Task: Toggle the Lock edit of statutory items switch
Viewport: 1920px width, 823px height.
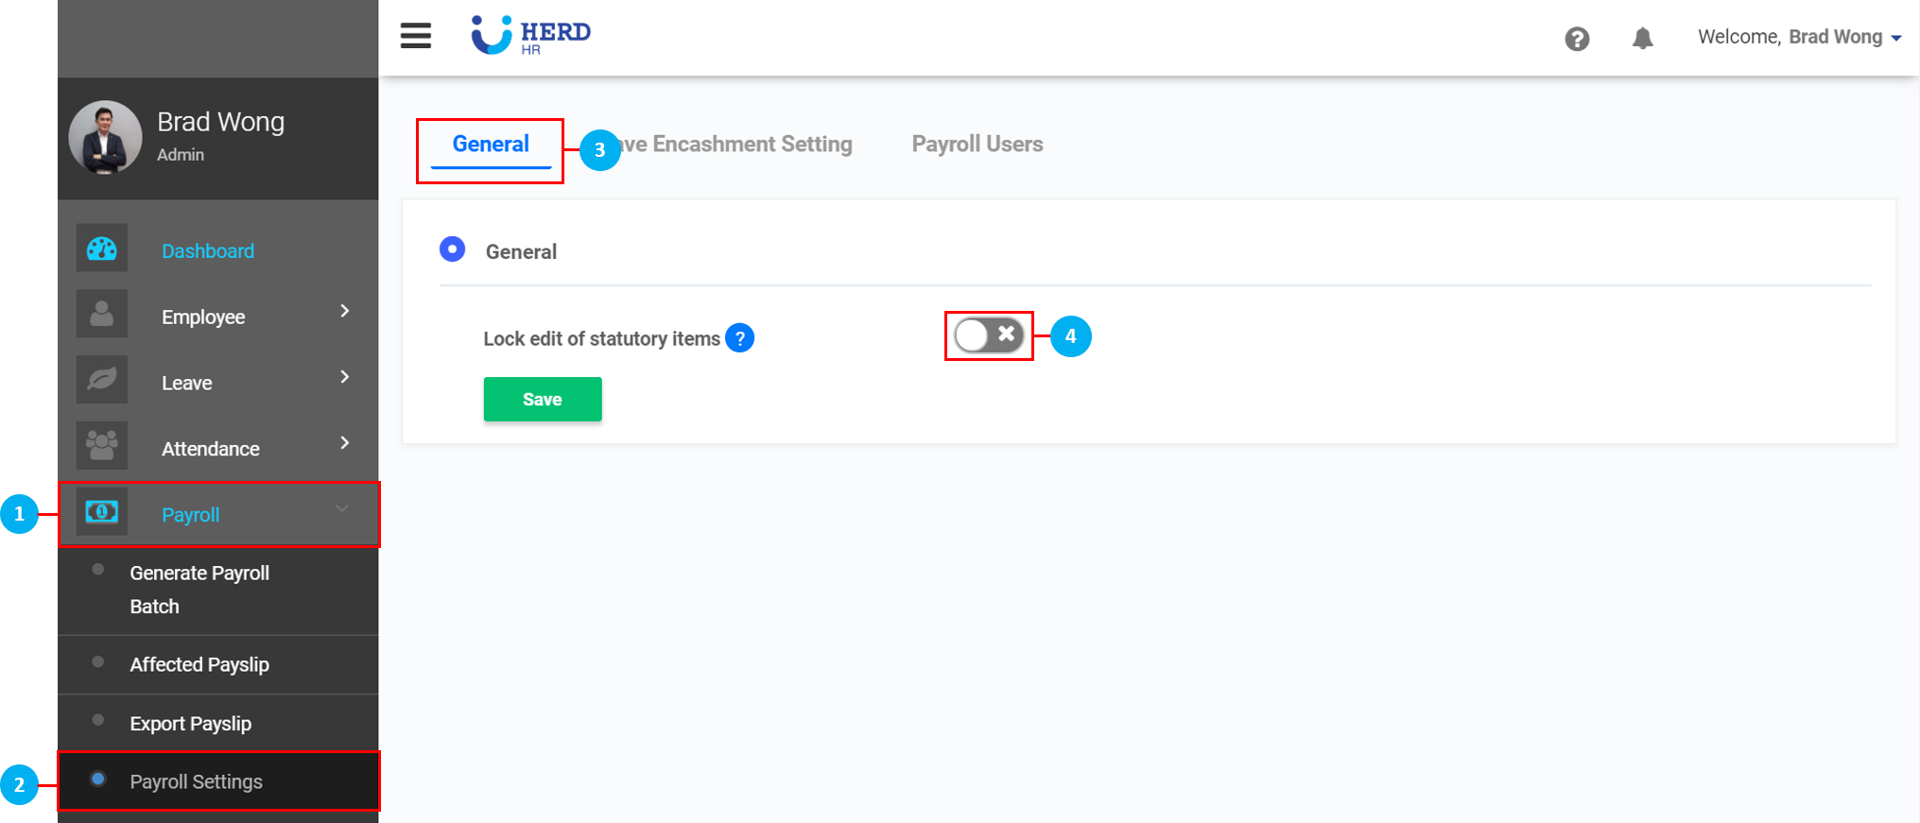Action: (989, 335)
